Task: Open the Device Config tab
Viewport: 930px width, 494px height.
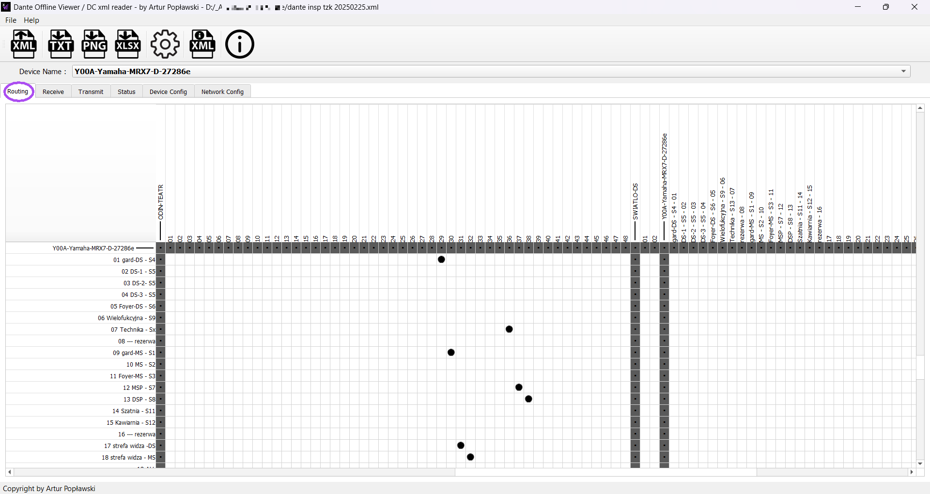Action: click(x=168, y=92)
